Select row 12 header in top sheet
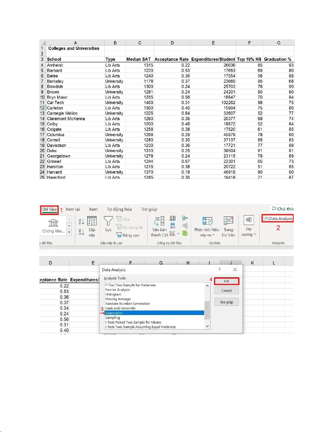Viewport: 334px width, 432px height. (x=42, y=108)
